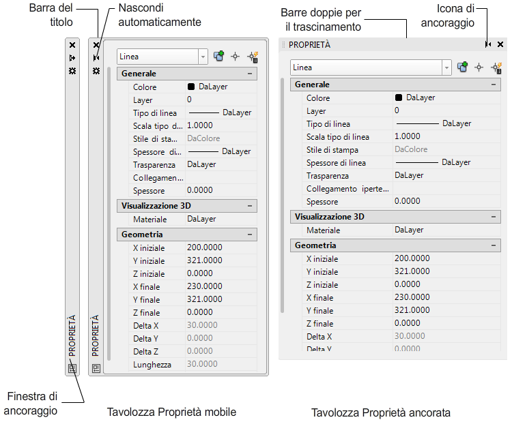Close the docked PROPRIETÀ palette

(500, 44)
